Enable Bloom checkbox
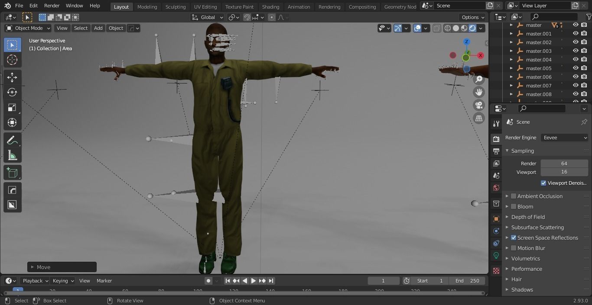Viewport: 592px width, 305px height. (x=514, y=206)
